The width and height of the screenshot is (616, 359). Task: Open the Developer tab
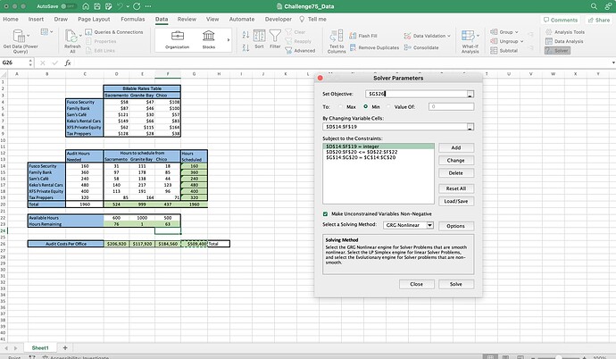pos(279,20)
